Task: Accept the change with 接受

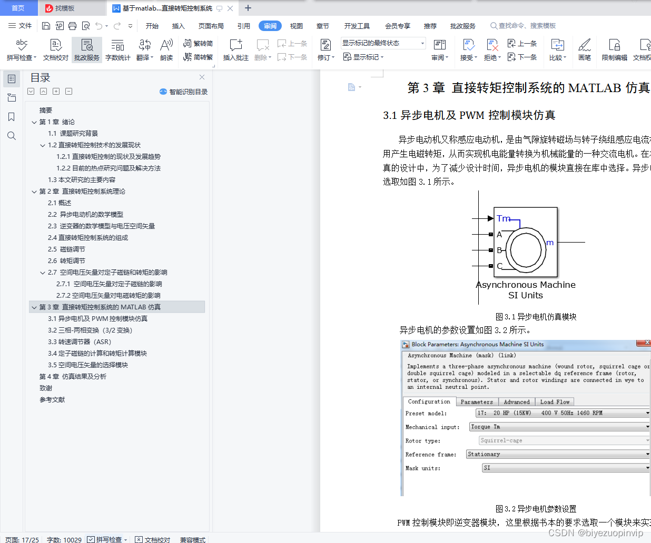Action: click(468, 50)
